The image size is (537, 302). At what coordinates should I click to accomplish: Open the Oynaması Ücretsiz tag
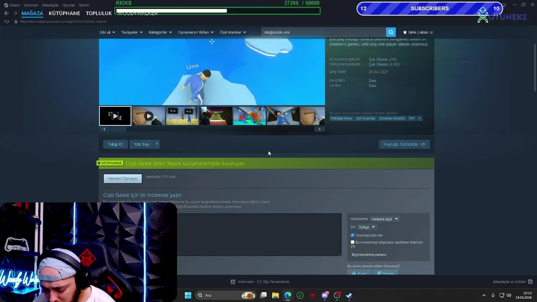392,118
